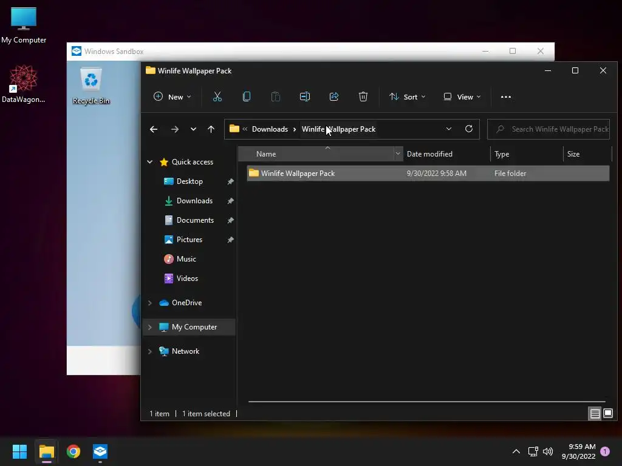This screenshot has width=622, height=466.
Task: Open the network tray icon
Action: click(x=533, y=451)
